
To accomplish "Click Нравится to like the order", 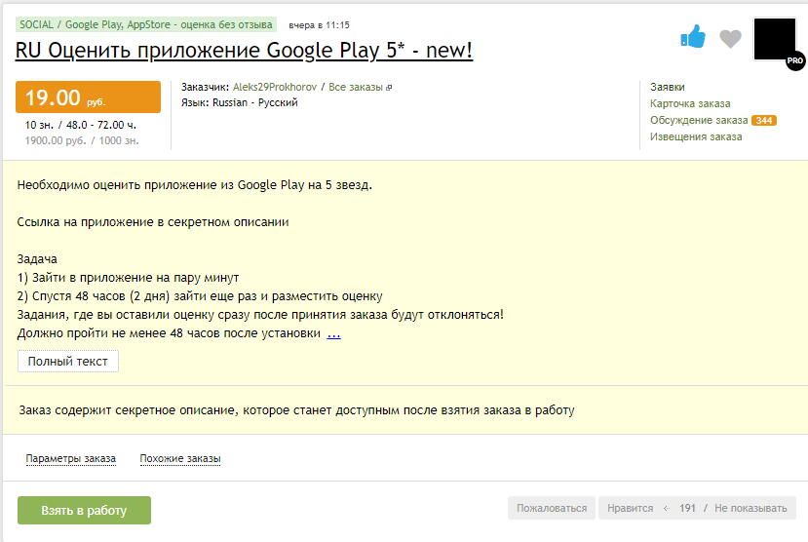I will click(x=630, y=508).
